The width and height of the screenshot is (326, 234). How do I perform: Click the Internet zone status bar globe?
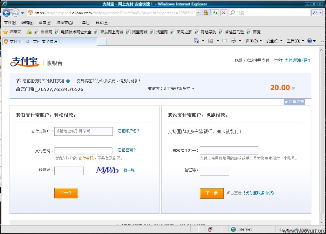tap(234, 229)
